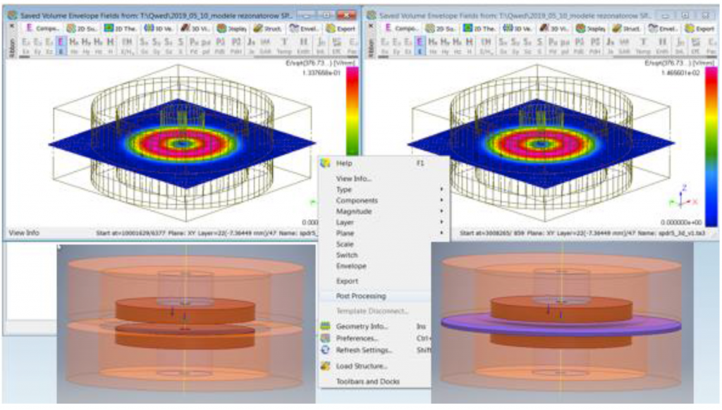Screen dimensions: 722x410
Task: Select Sz Poynting component in left window
Action: 169,46
